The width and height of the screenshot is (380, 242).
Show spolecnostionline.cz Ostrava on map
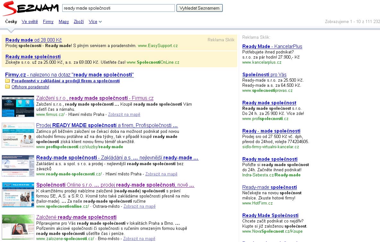click(140, 206)
